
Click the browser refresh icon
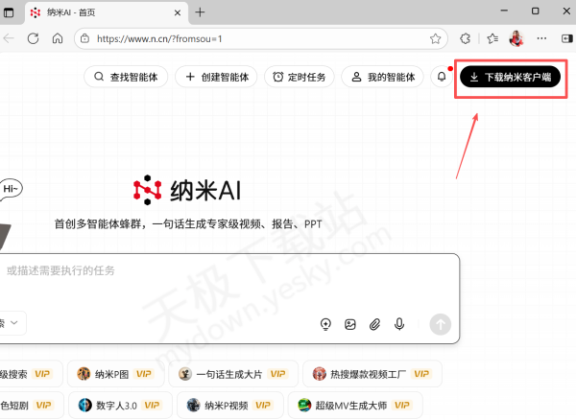point(34,38)
